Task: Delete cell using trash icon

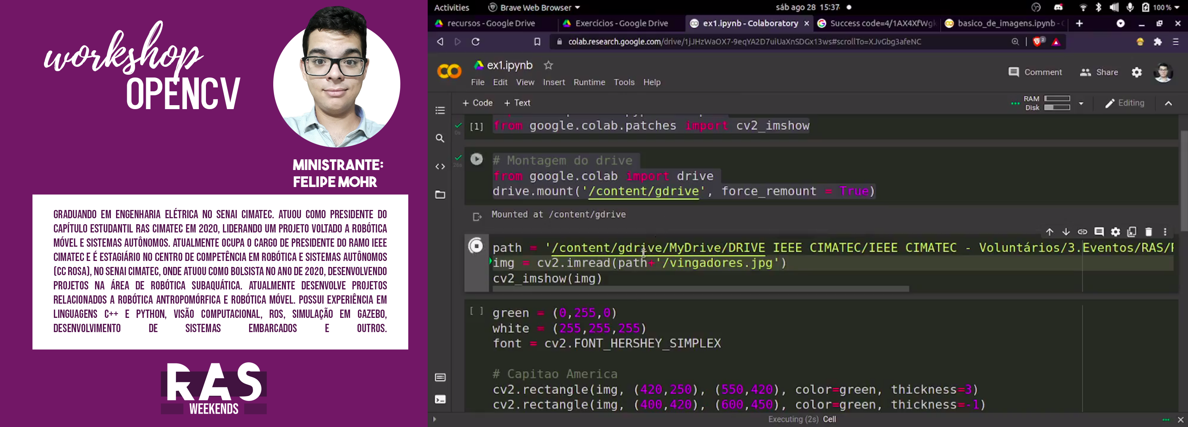Action: [x=1148, y=232]
